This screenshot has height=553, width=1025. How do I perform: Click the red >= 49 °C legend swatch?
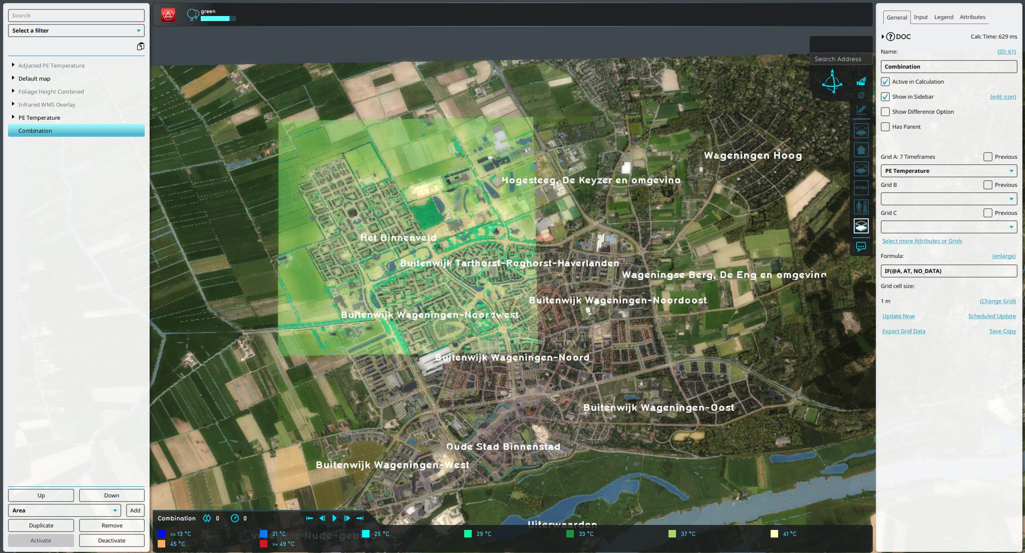coord(263,544)
